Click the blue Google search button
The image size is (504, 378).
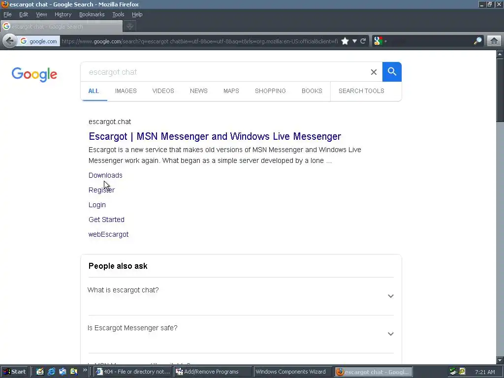(392, 72)
